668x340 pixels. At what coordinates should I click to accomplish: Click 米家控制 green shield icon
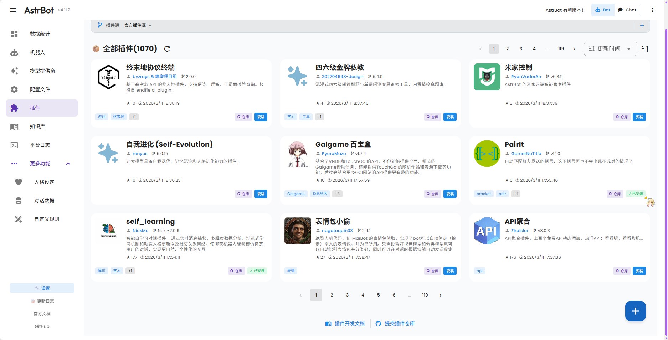tap(487, 77)
